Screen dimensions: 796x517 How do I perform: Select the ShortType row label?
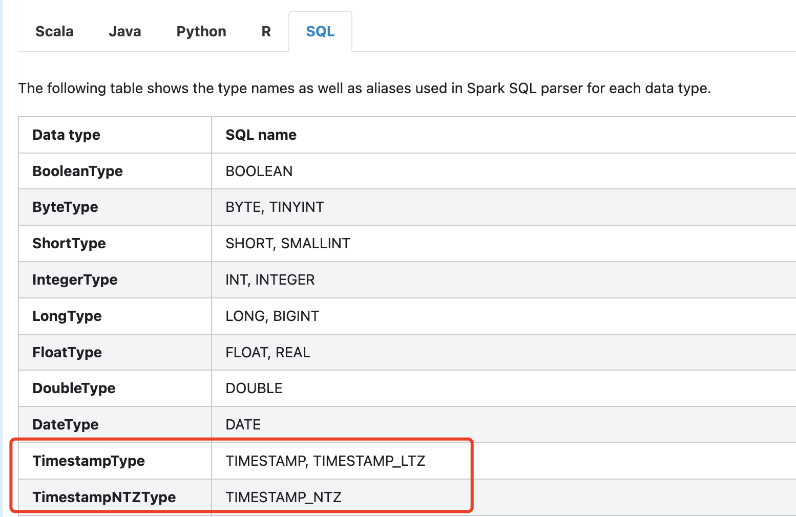(69, 244)
